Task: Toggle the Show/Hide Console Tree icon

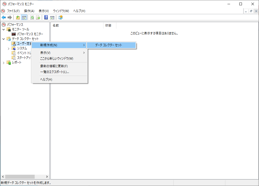Action: (24, 17)
